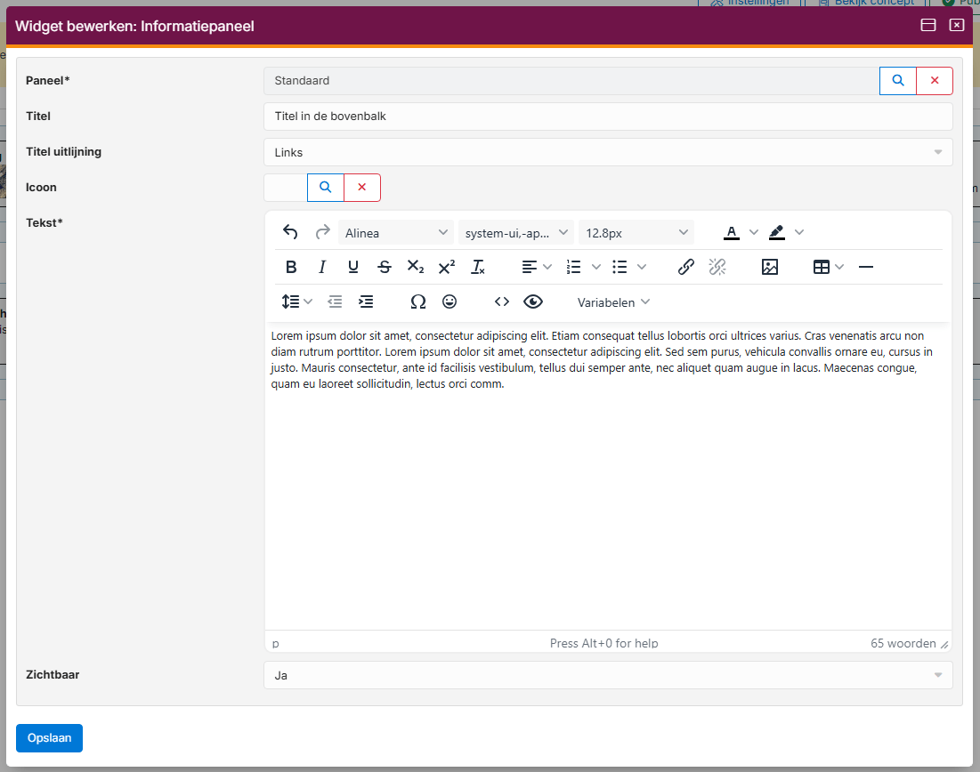
Task: Toggle superscript formatting
Action: [x=447, y=267]
